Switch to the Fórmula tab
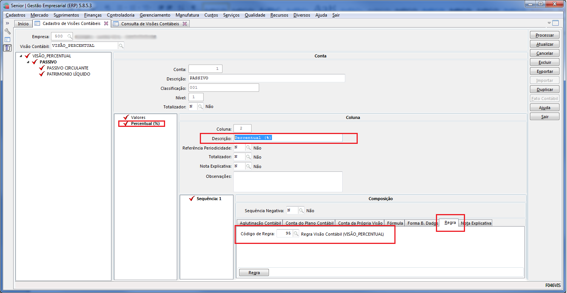 395,223
